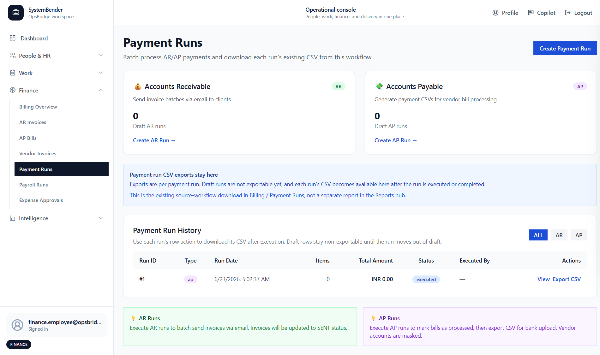Click the Dashboard grid icon

[13, 38]
